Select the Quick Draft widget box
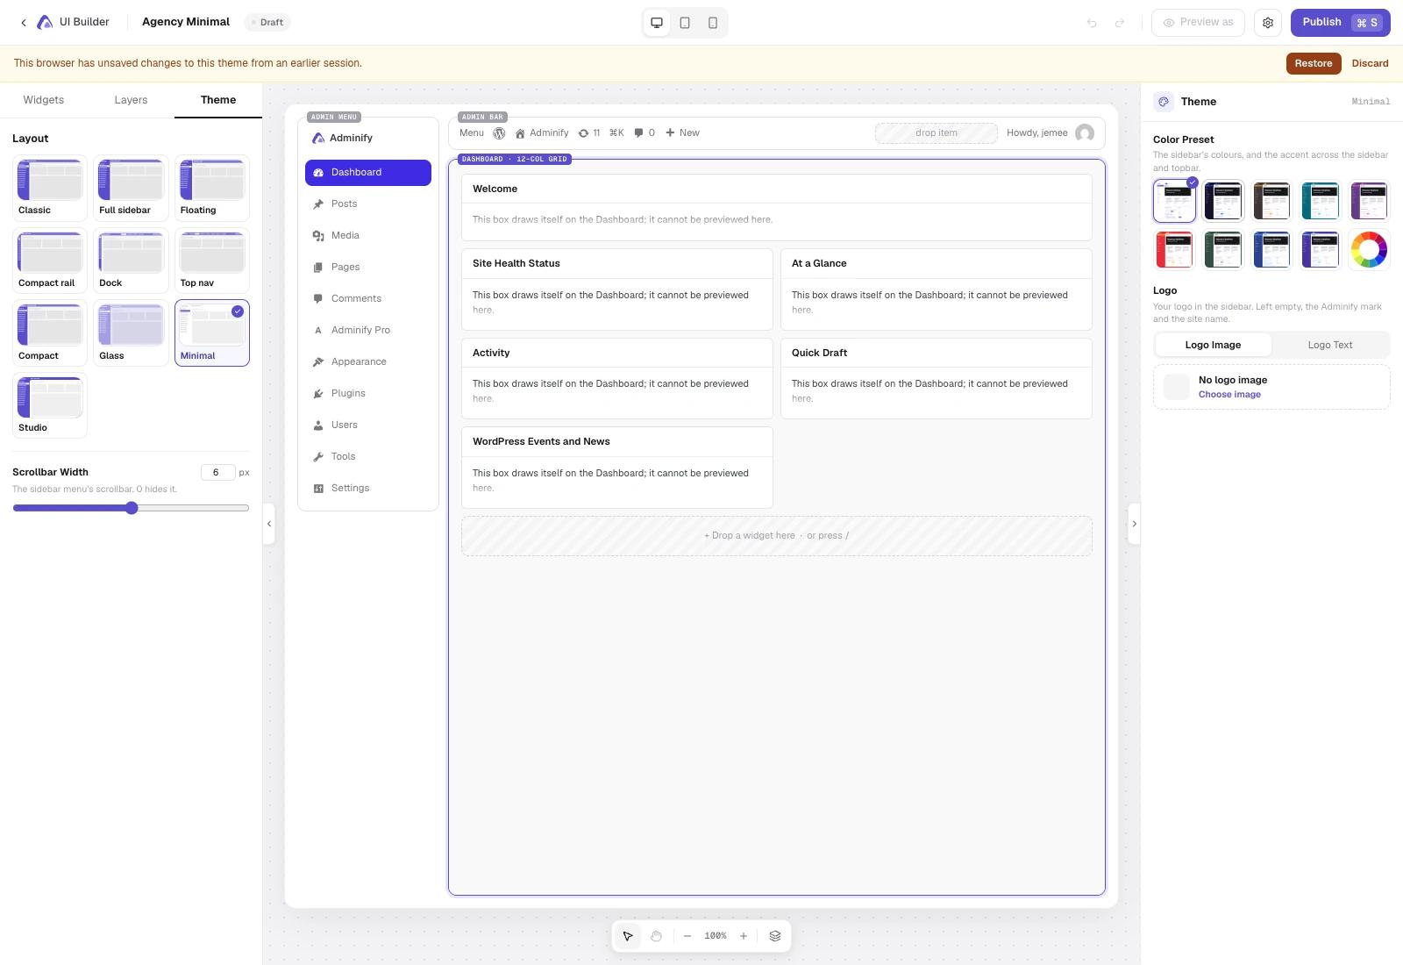 tap(937, 378)
